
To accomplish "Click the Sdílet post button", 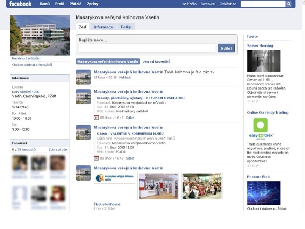I will click(x=226, y=48).
